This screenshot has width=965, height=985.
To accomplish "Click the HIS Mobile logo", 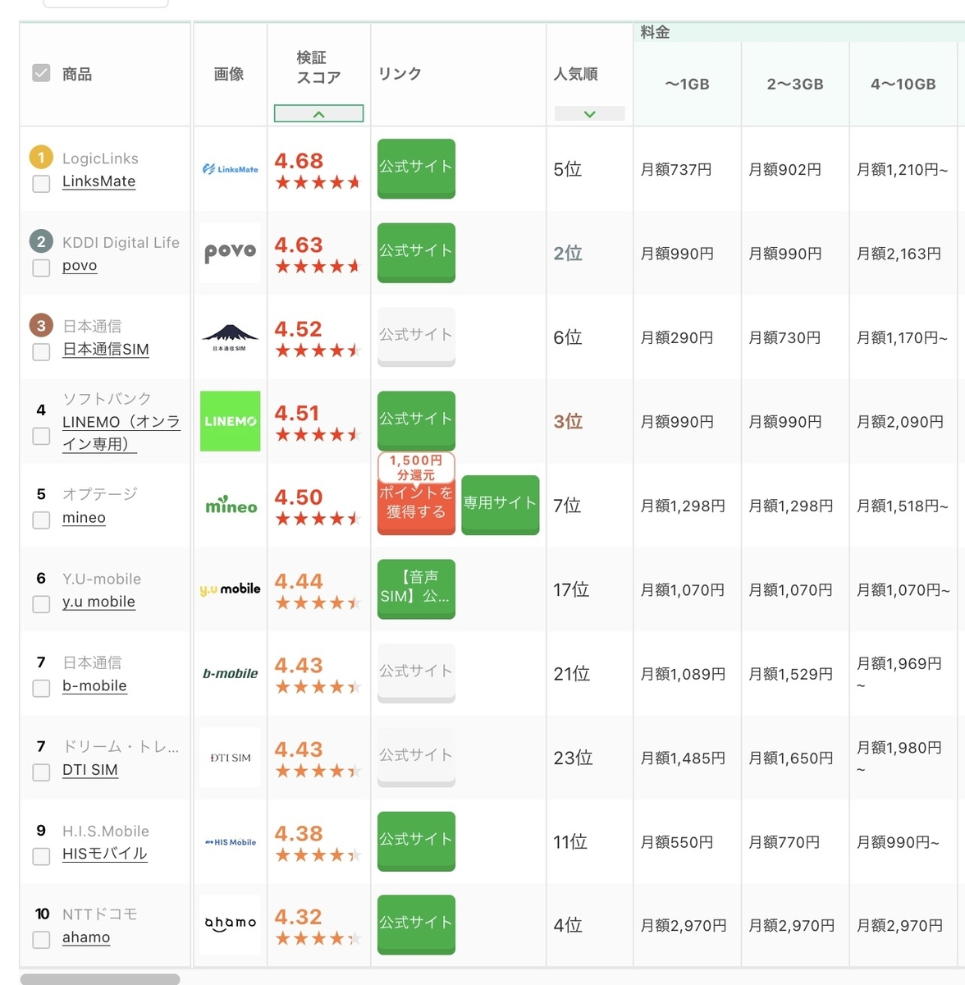I will tap(230, 841).
